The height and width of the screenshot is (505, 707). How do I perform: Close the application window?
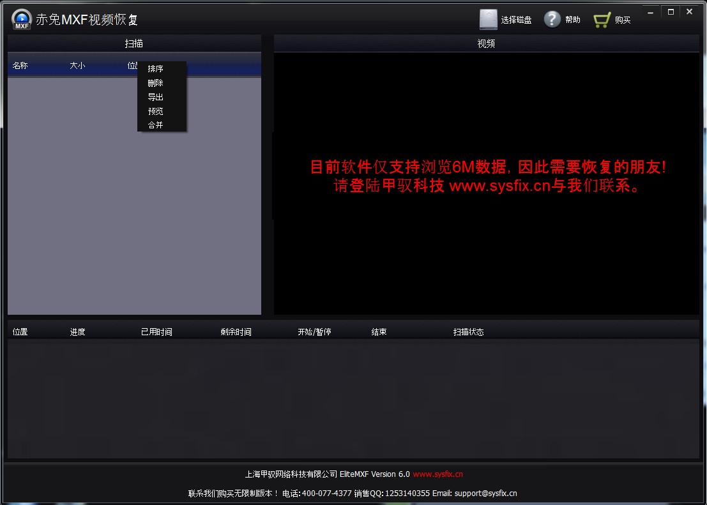[x=689, y=12]
